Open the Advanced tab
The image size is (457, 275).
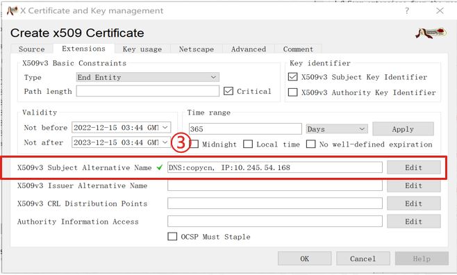(249, 49)
